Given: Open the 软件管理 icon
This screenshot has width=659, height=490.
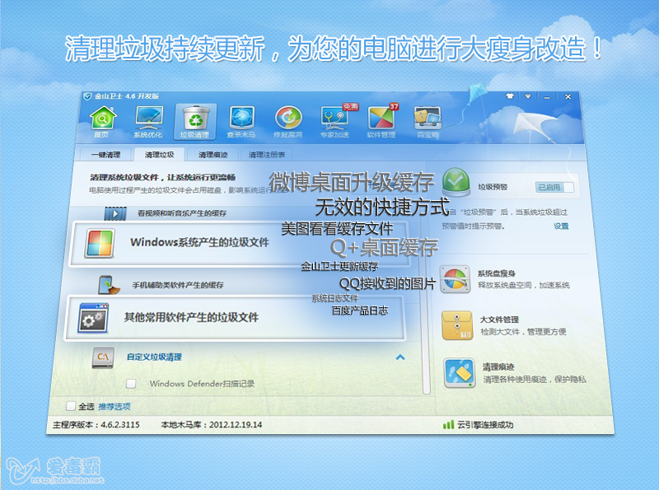Looking at the screenshot, I should pos(381,118).
